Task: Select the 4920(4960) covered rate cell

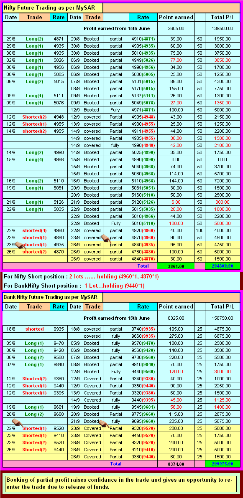Action: click(x=143, y=230)
